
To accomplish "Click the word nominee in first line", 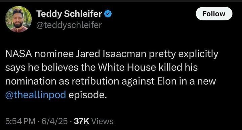I will (54, 54).
